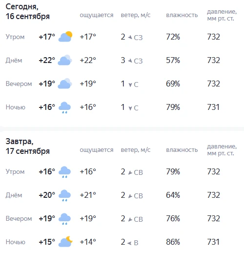
Task: Click the rain icon for tomorrow's Днём +20°
Action: [64, 195]
